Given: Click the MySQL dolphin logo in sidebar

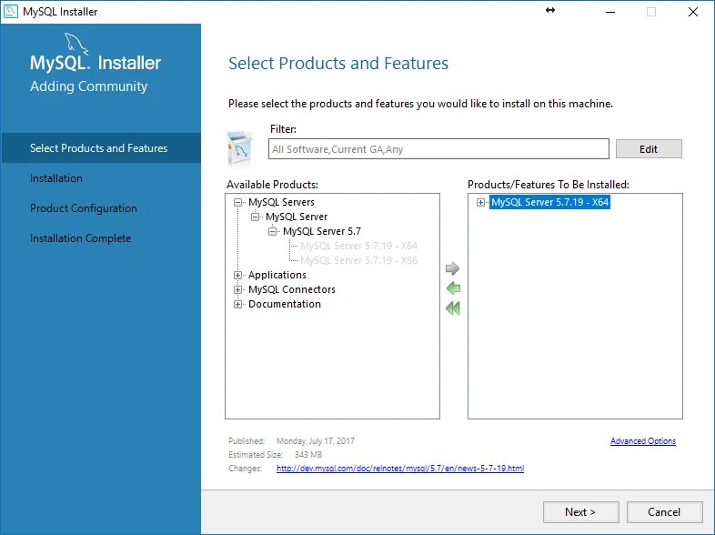Looking at the screenshot, I should pos(76,45).
